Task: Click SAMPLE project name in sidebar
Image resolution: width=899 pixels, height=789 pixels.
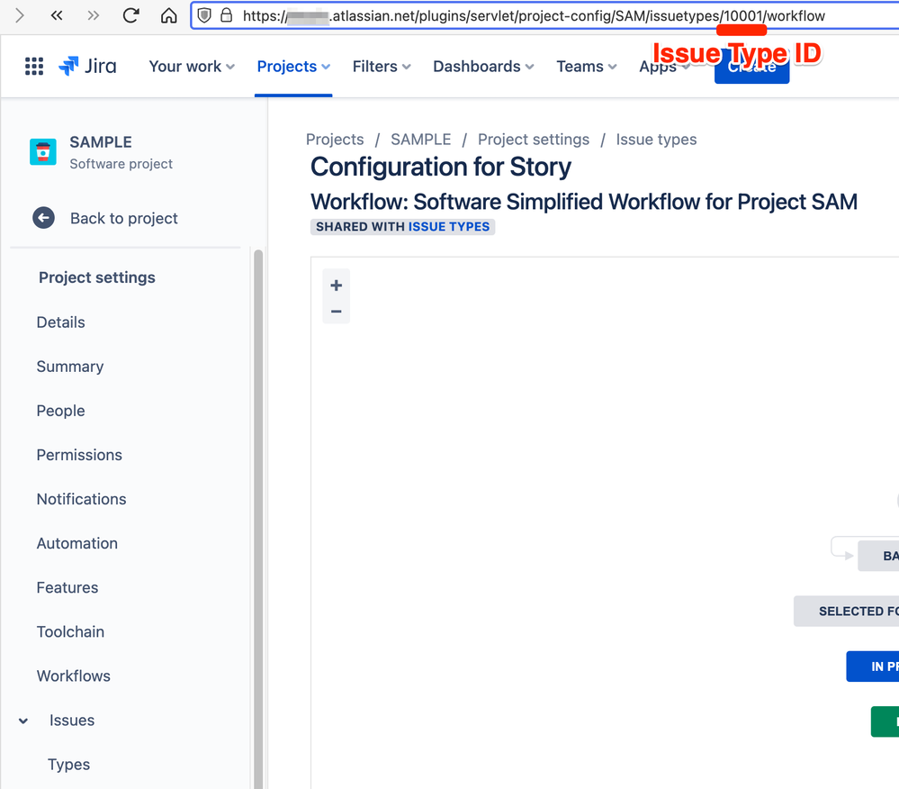Action: pyautogui.click(x=100, y=141)
